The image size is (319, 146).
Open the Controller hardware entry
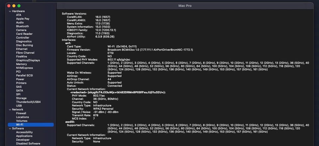23,37
